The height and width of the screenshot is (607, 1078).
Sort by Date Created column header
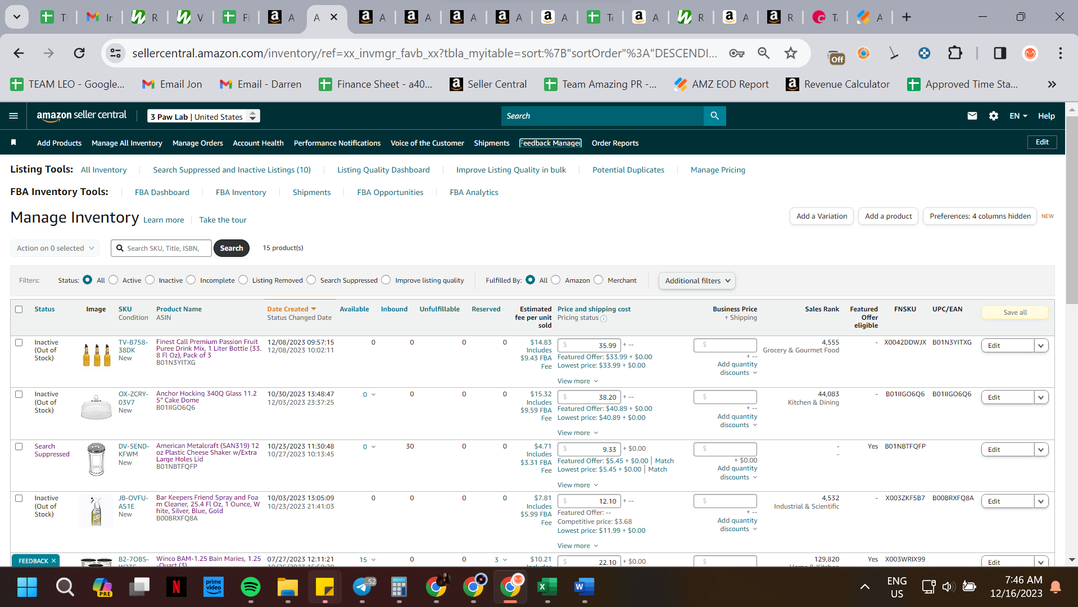point(291,309)
